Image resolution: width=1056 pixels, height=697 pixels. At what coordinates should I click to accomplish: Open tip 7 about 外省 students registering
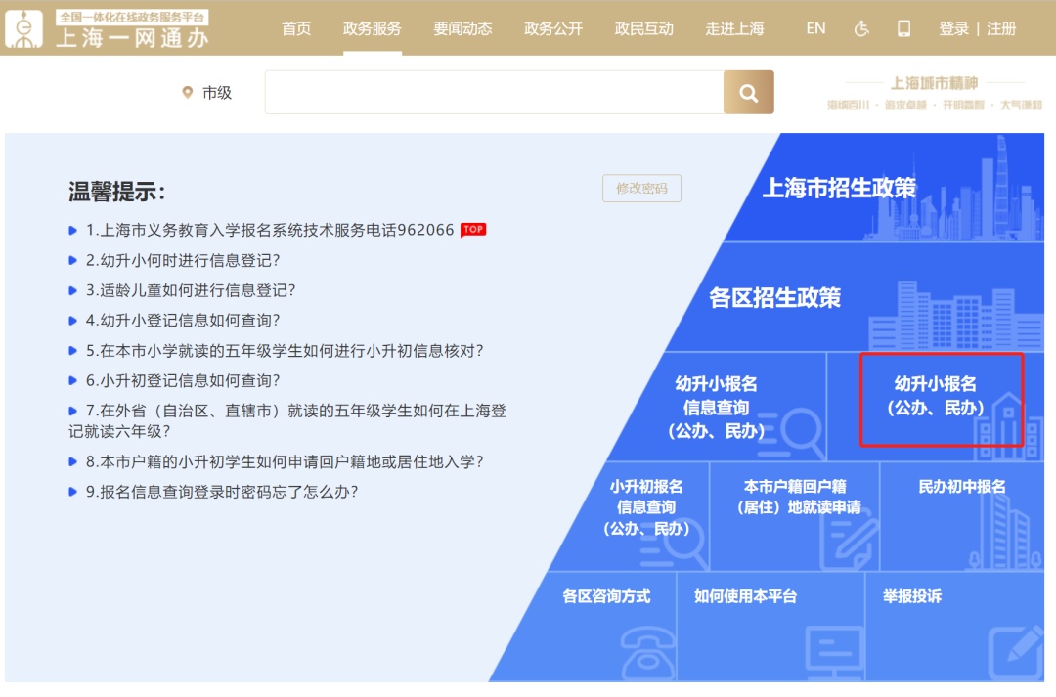tap(287, 421)
